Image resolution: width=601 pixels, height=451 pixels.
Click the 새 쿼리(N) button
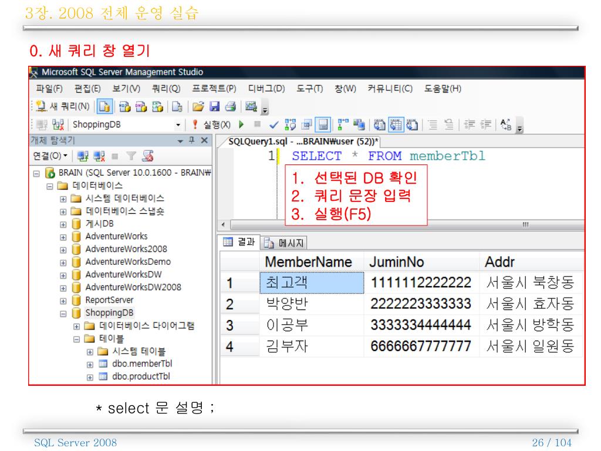[x=62, y=106]
